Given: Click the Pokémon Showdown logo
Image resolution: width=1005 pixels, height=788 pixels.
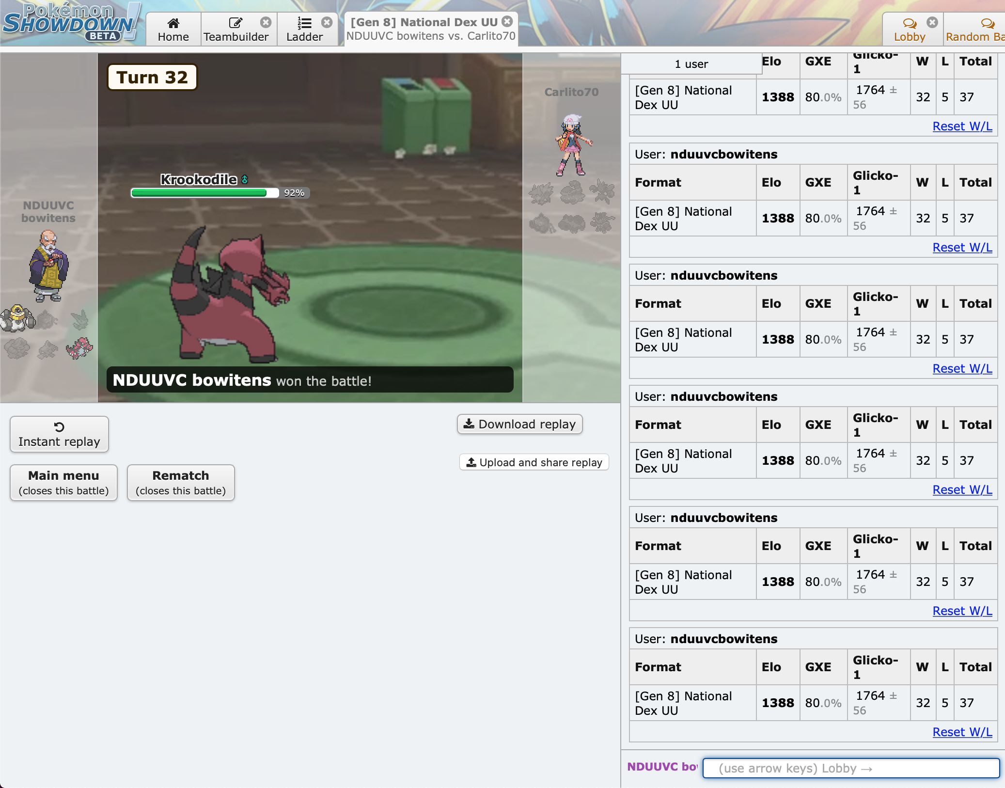Looking at the screenshot, I should pos(71,23).
